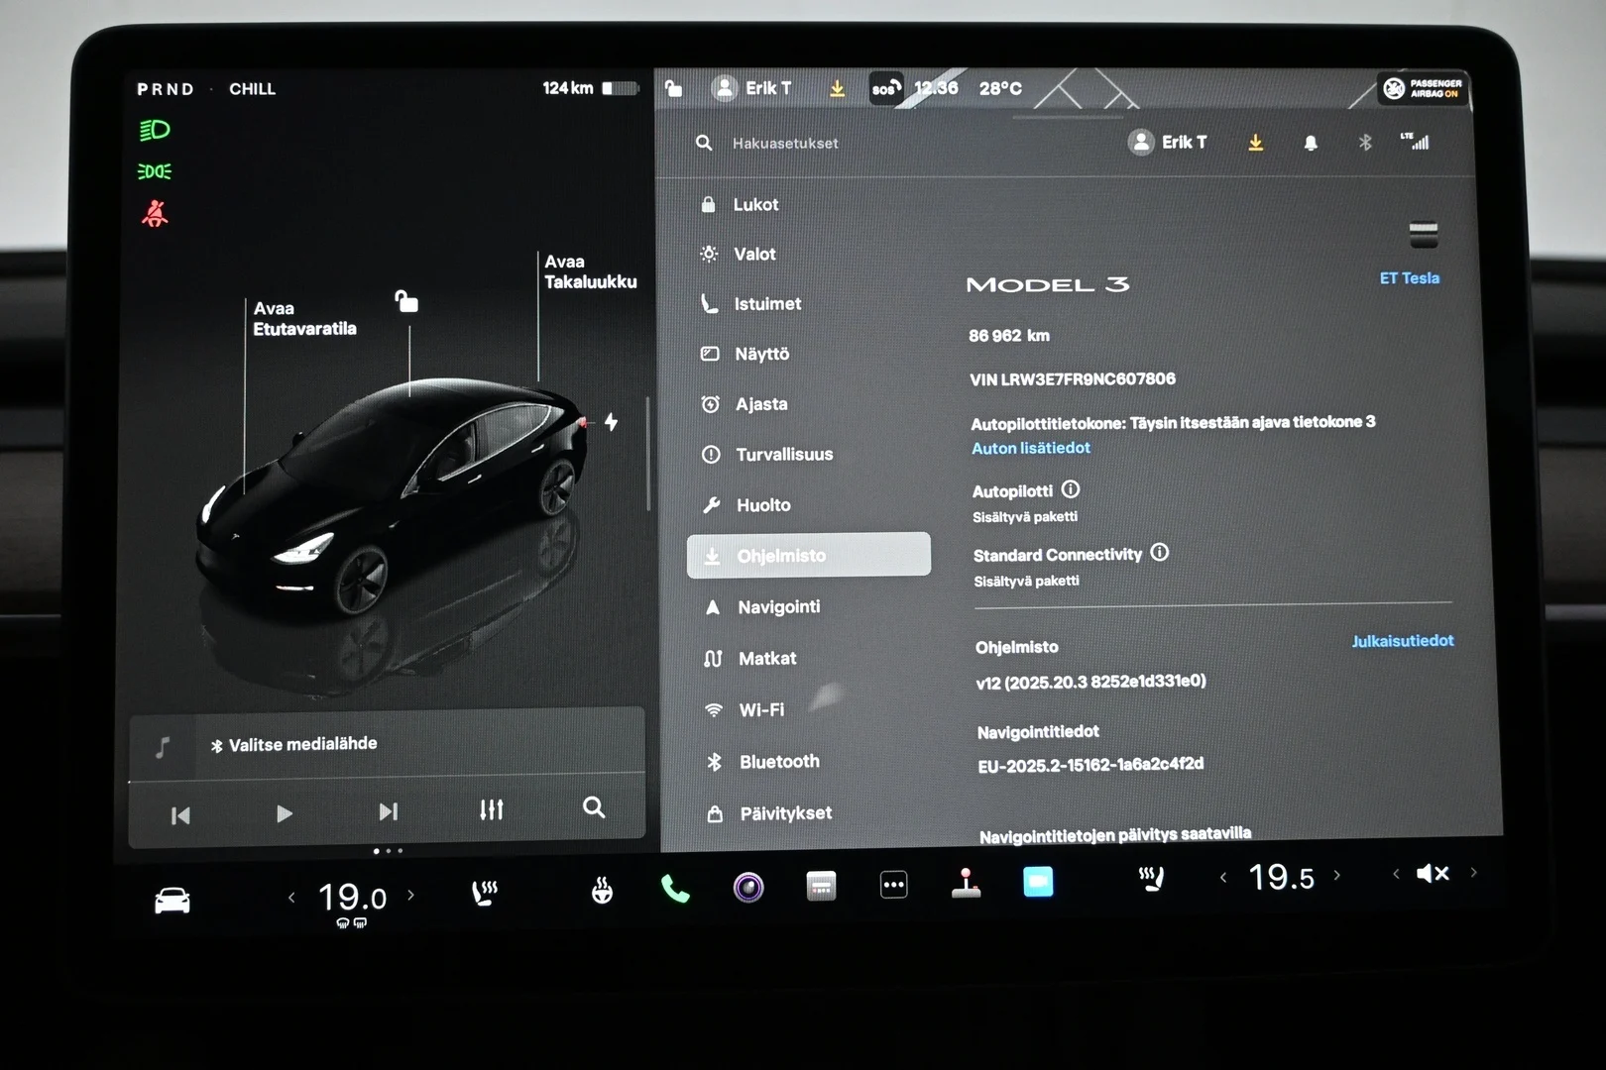Decrease driver temperature from 19.0
The height and width of the screenshot is (1070, 1606).
291,898
